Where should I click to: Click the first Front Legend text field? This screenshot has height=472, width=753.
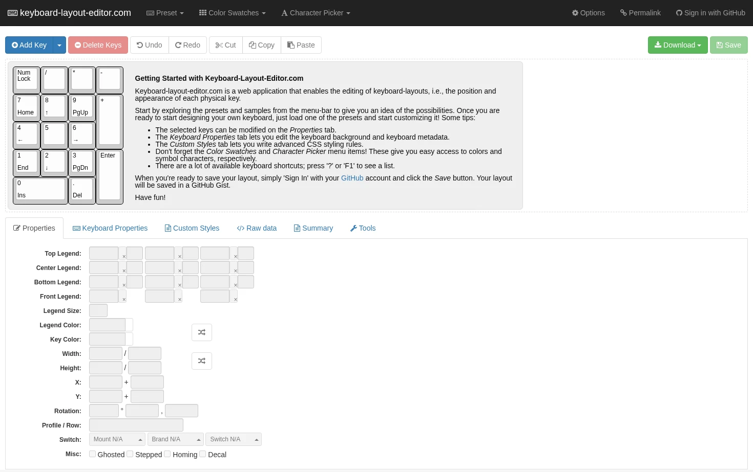(x=104, y=296)
